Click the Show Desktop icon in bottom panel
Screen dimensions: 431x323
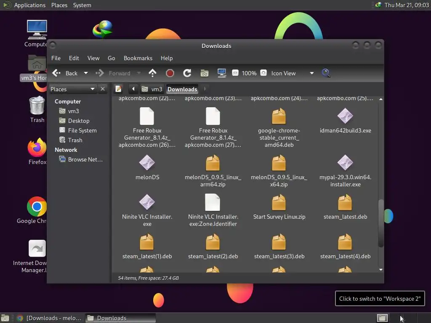(5, 318)
